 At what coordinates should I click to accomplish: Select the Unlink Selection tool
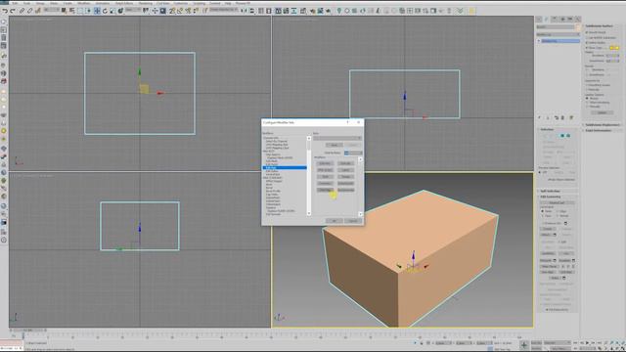[x=29, y=11]
